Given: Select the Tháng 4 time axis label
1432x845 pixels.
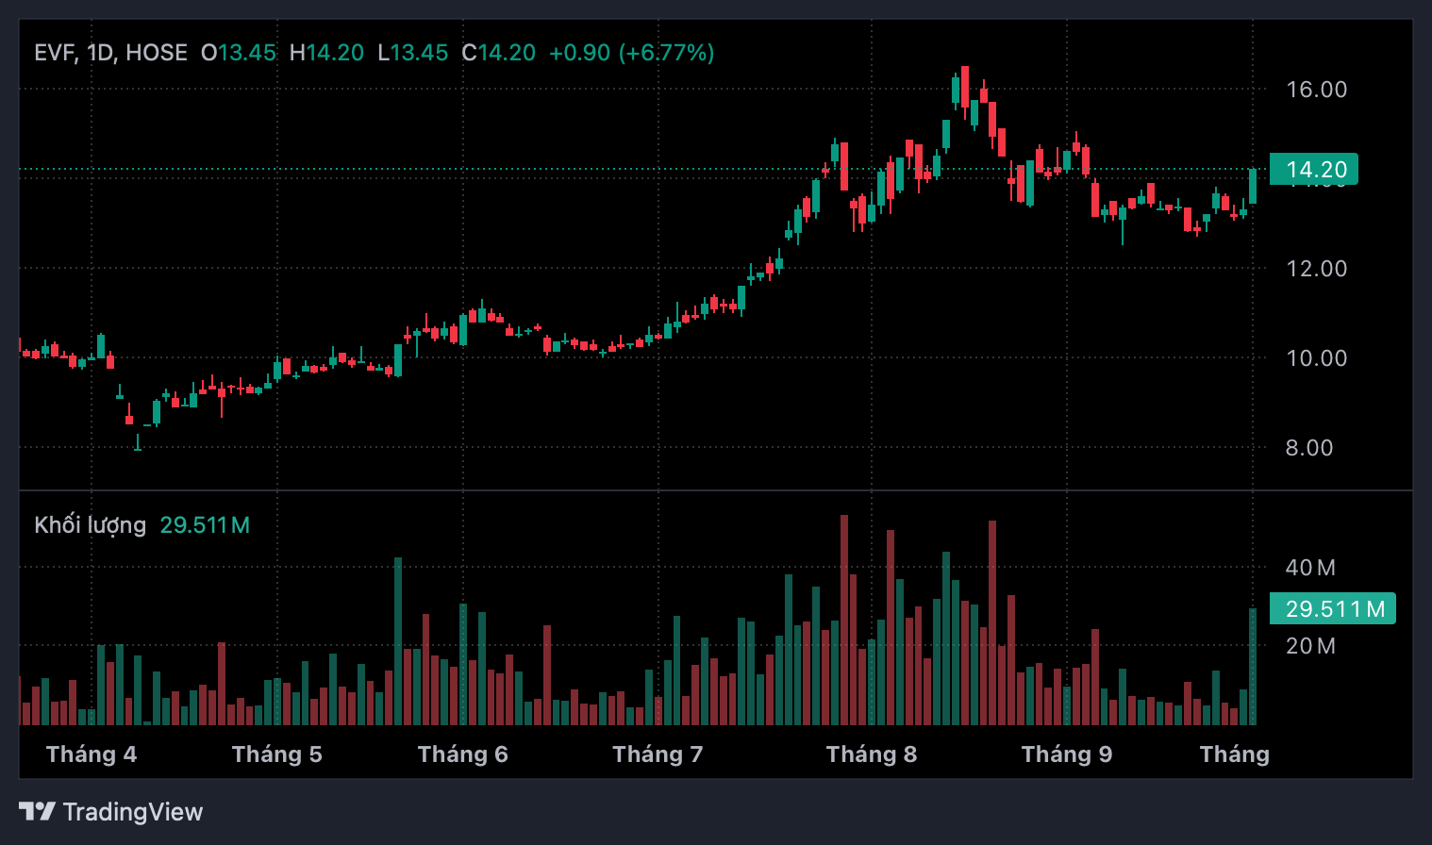Looking at the screenshot, I should pos(92,754).
